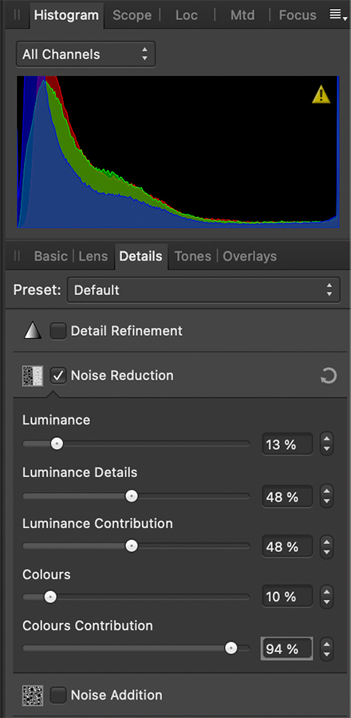This screenshot has width=351, height=718.
Task: Switch to the Tones tab
Action: point(193,256)
